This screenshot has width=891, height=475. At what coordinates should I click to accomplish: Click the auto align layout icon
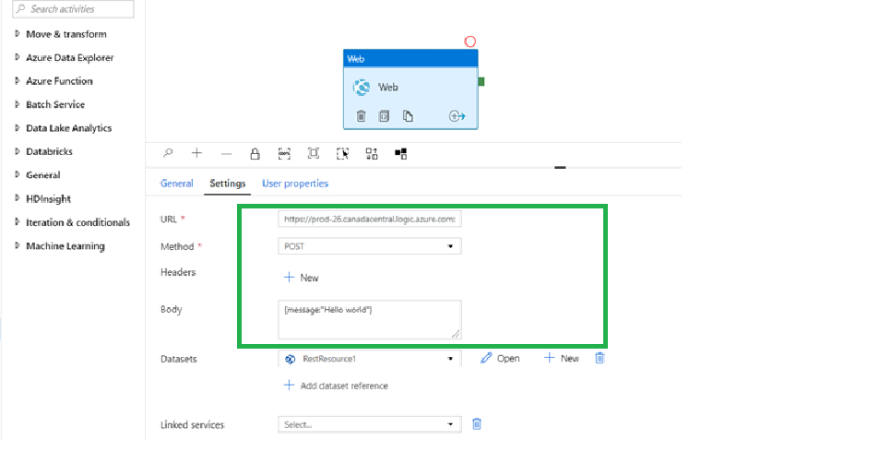click(x=372, y=153)
